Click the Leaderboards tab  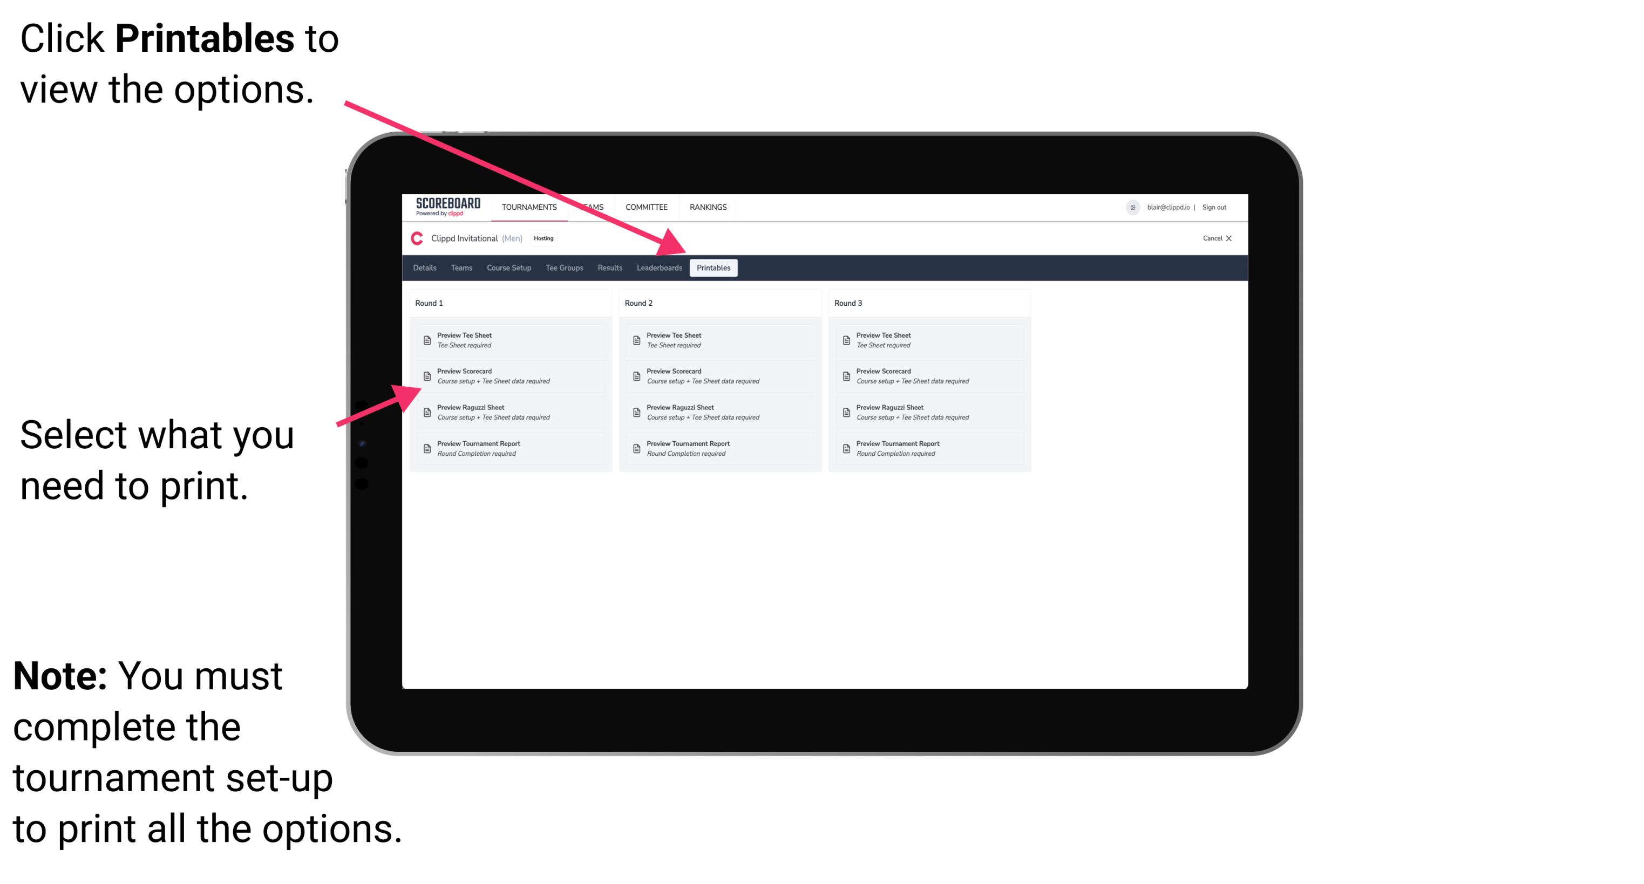[x=658, y=268]
